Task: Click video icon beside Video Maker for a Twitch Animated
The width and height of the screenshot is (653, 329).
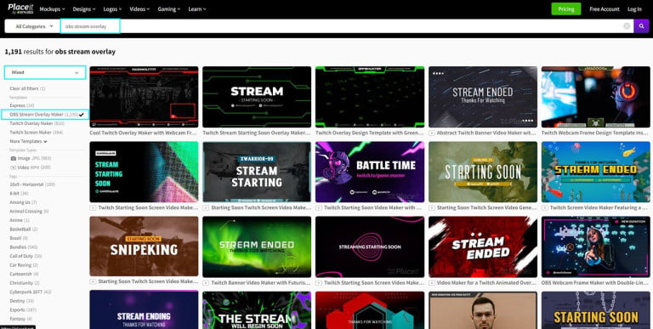Action: (x=432, y=282)
